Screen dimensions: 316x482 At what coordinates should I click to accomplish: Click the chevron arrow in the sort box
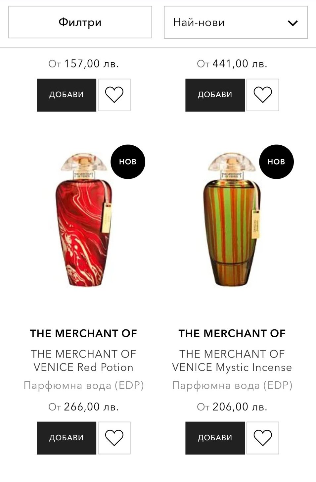coord(293,23)
